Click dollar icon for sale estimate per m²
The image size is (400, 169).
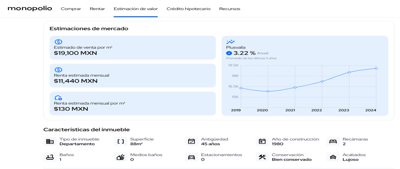tap(58, 42)
